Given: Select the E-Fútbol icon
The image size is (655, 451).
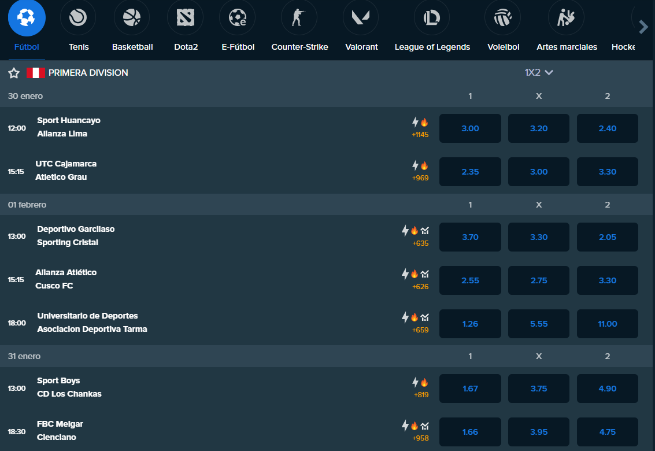Looking at the screenshot, I should tap(238, 17).
